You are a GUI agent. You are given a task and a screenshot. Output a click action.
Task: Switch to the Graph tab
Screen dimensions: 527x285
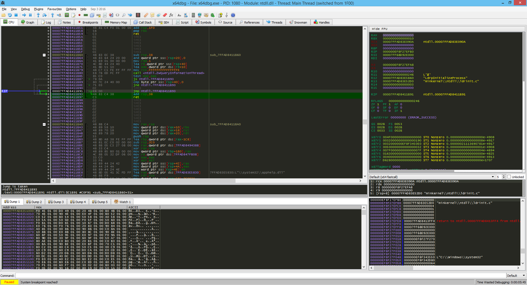click(x=28, y=22)
